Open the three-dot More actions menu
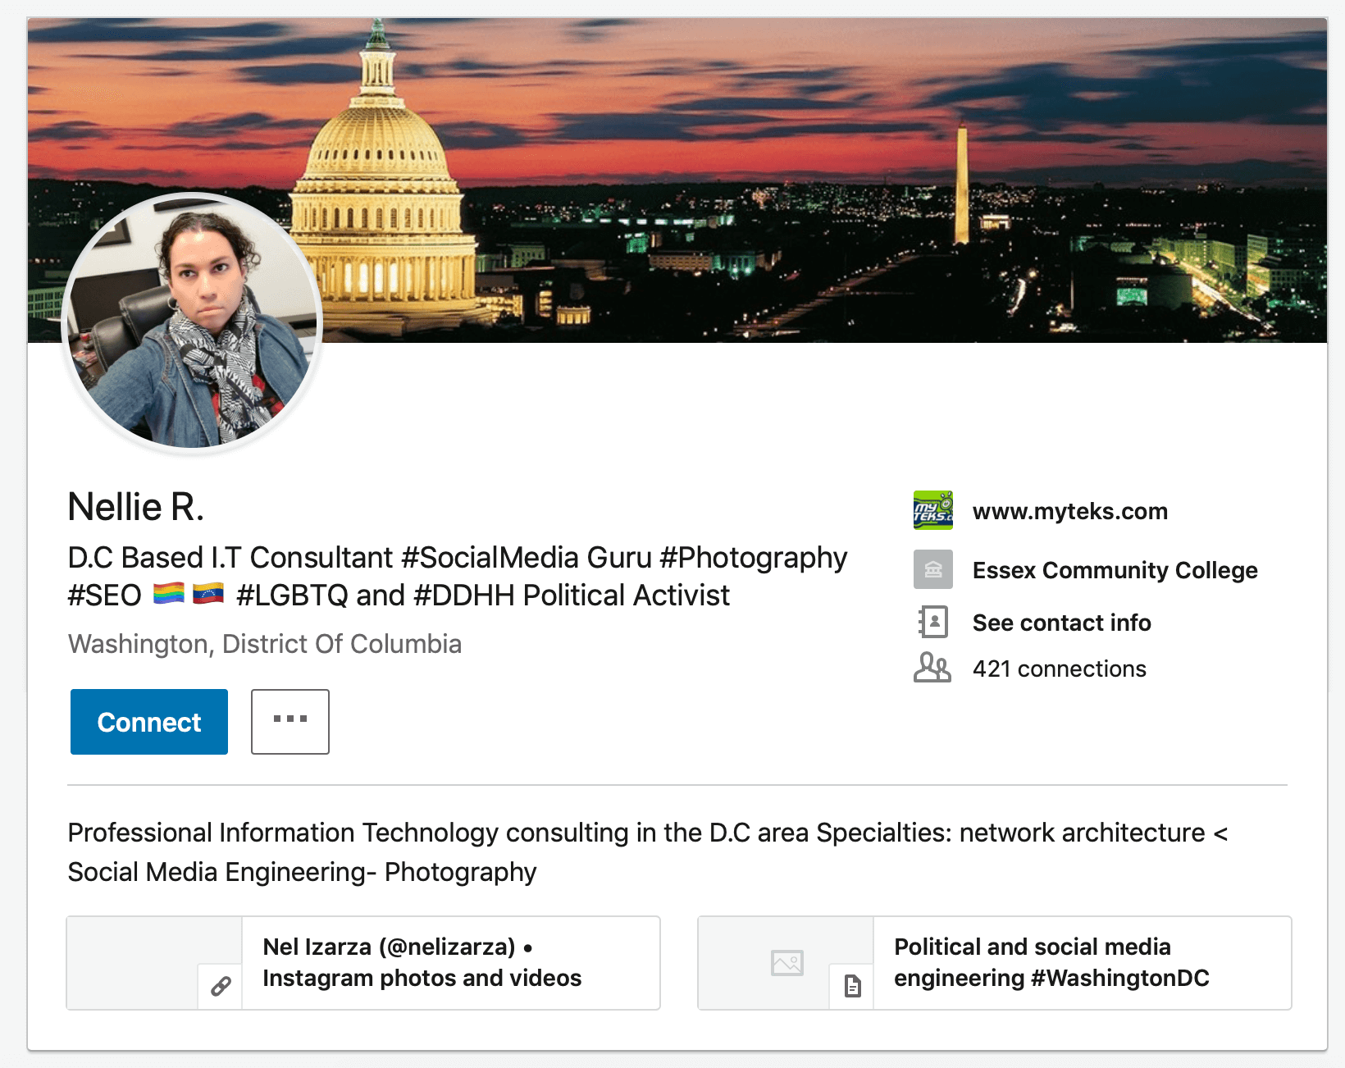Viewport: 1345px width, 1068px height. point(290,722)
